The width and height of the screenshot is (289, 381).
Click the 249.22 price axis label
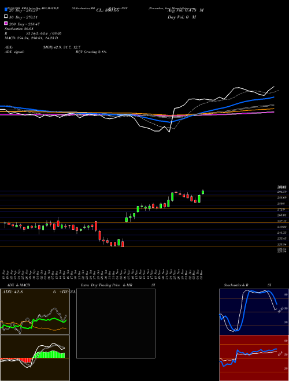click(x=282, y=227)
